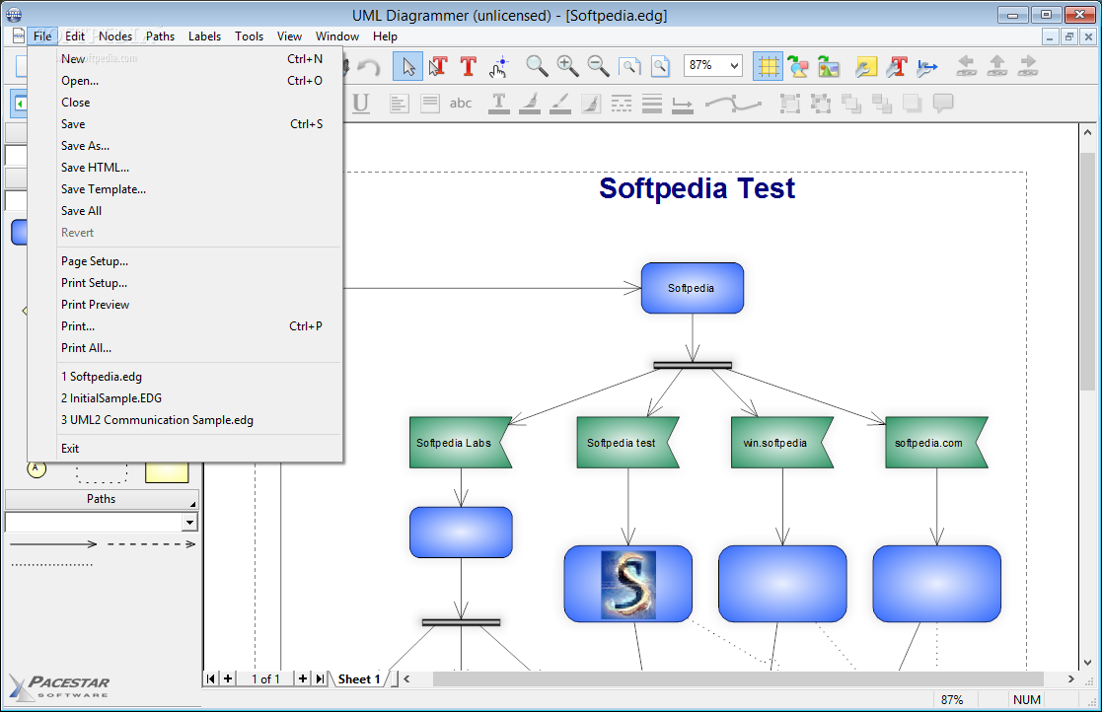Click the curved path style icon

click(x=733, y=104)
